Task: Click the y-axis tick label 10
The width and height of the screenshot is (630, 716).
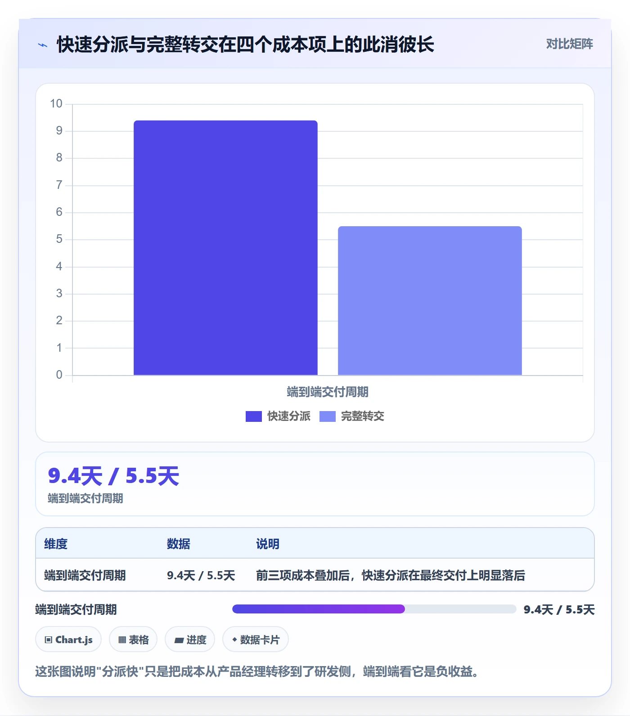Action: tap(56, 104)
